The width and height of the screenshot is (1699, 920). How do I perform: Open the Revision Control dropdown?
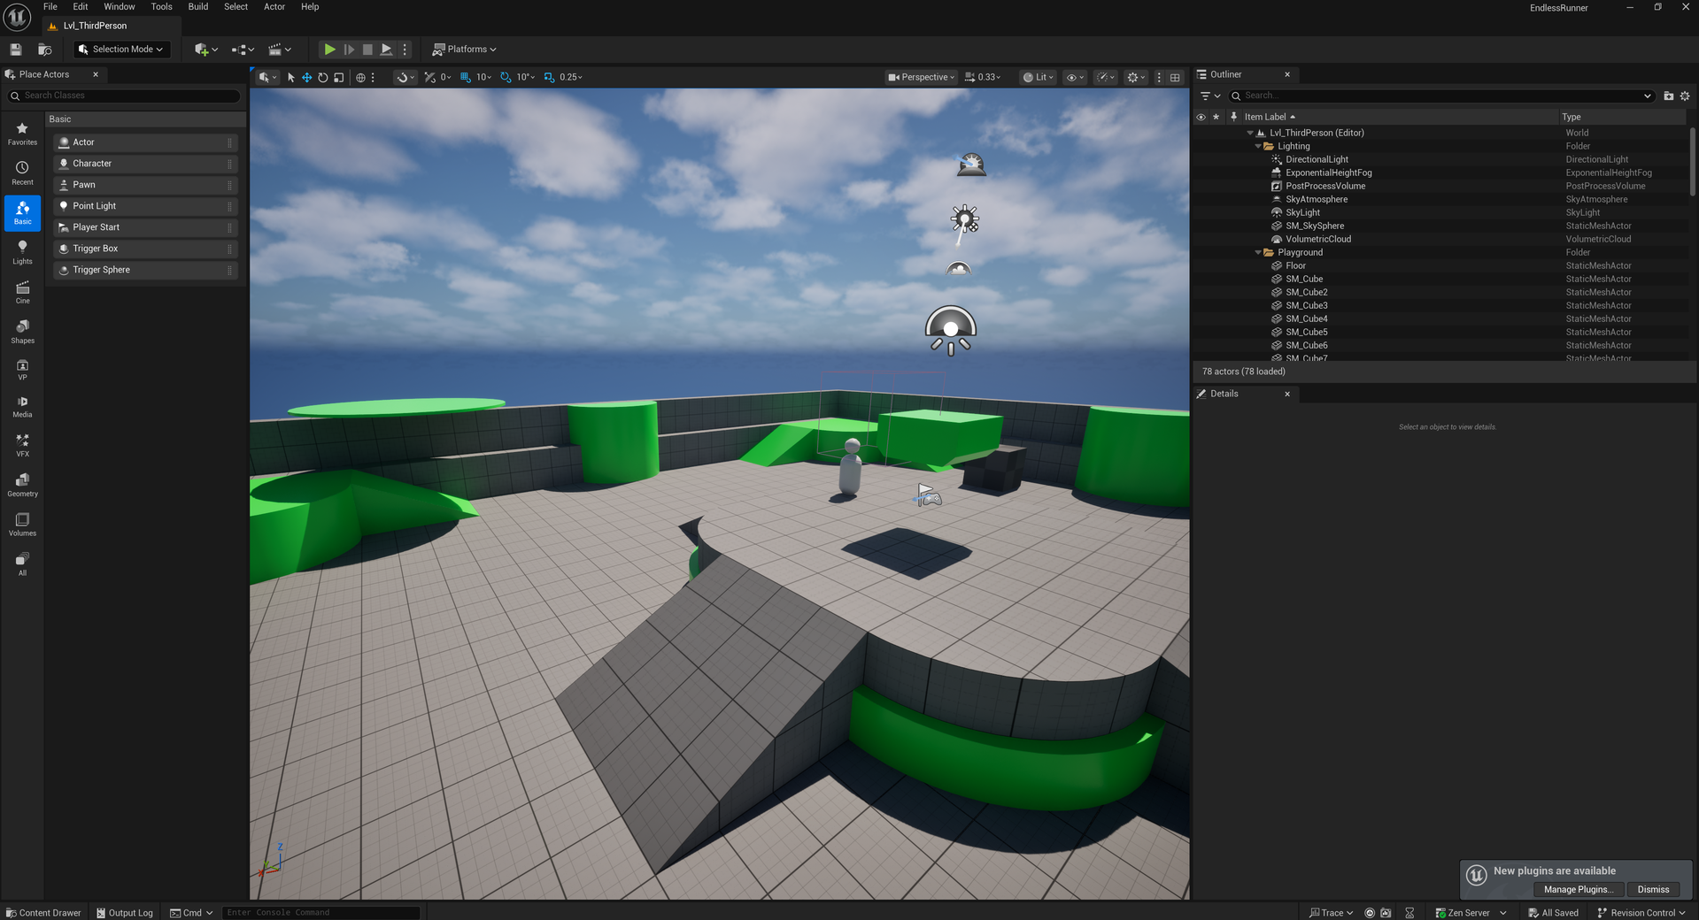1641,913
